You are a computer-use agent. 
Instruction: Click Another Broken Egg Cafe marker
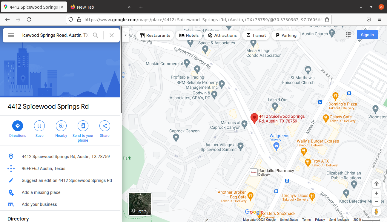pos(250,196)
